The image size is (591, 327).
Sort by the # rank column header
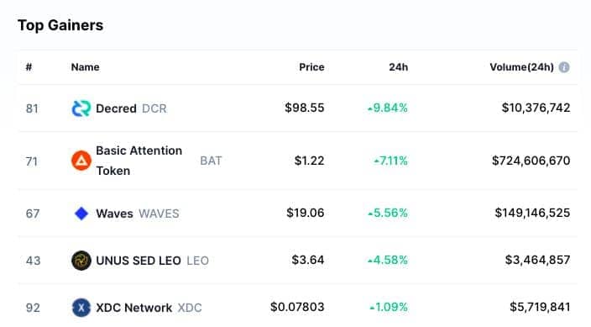[29, 67]
